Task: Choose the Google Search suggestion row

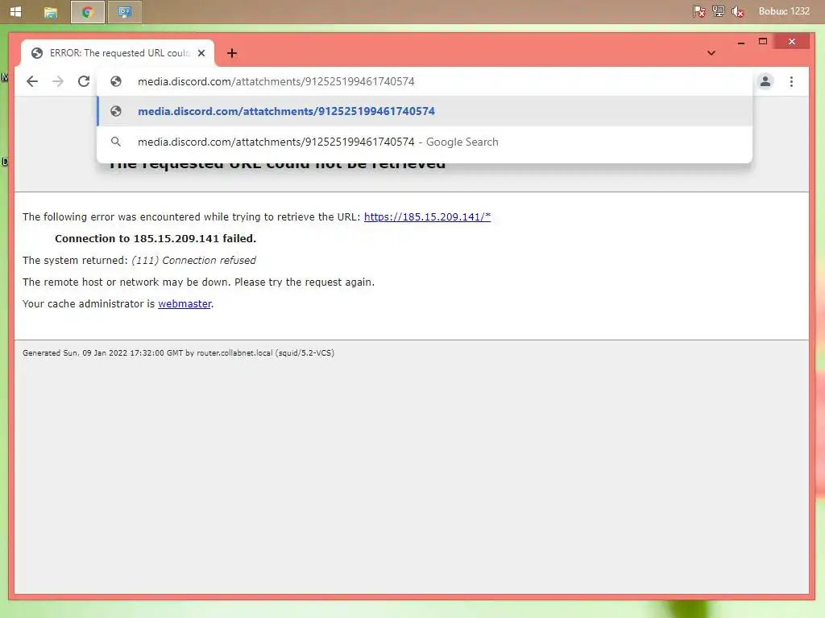Action: 425,142
